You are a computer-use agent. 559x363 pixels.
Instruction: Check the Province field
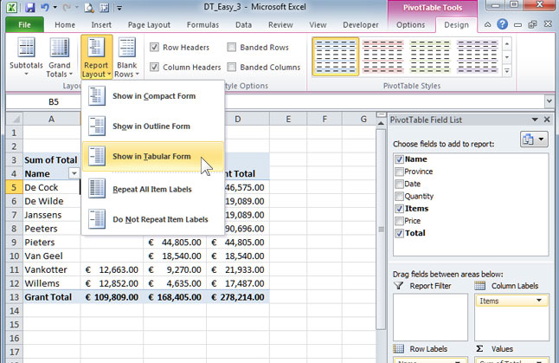pyautogui.click(x=399, y=172)
